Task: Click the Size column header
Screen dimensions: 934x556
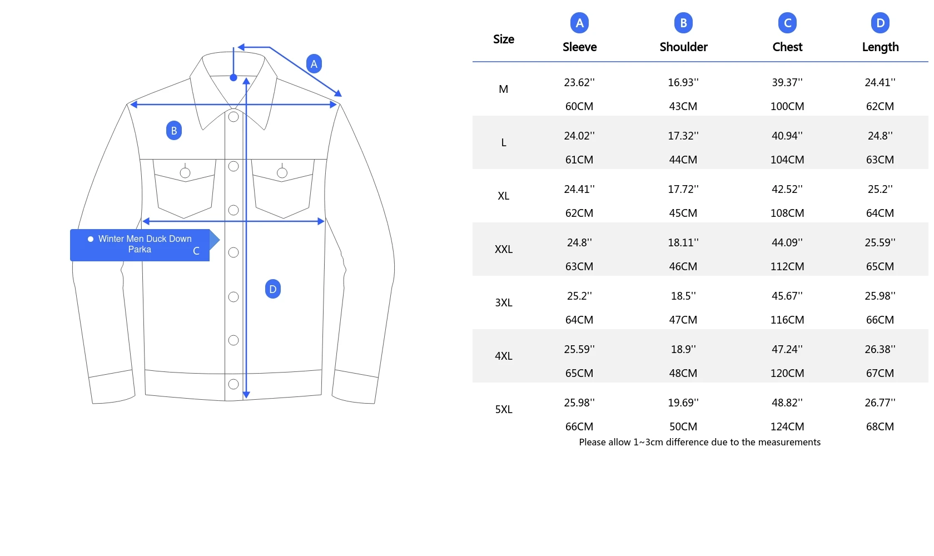Action: (x=504, y=39)
